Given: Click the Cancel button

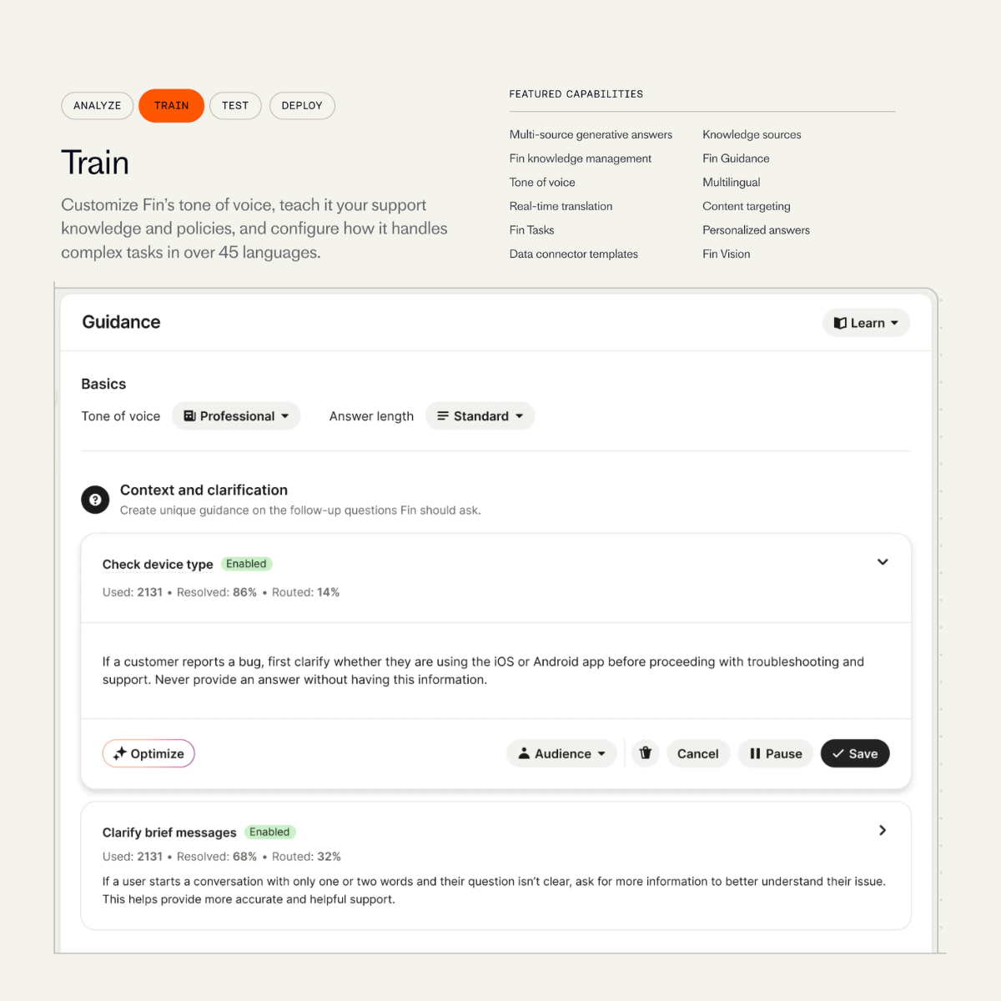Looking at the screenshot, I should pyautogui.click(x=698, y=753).
